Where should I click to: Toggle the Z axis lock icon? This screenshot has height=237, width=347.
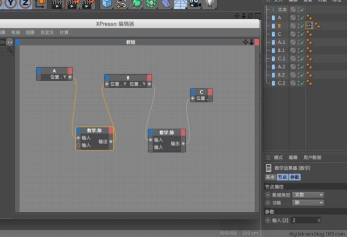coord(25,4)
